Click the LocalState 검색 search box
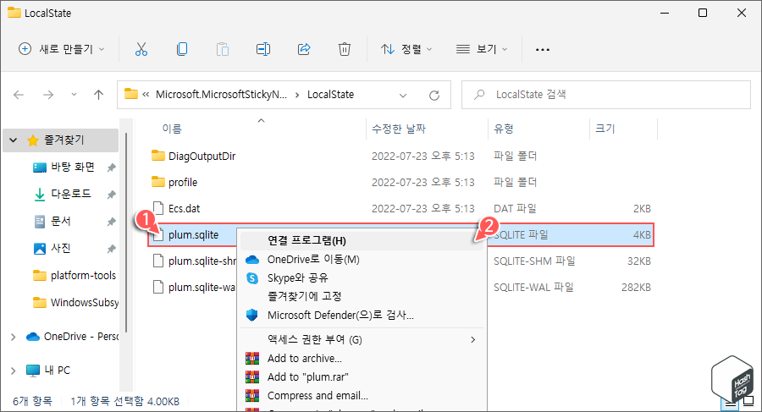This screenshot has height=412, width=762. [606, 95]
